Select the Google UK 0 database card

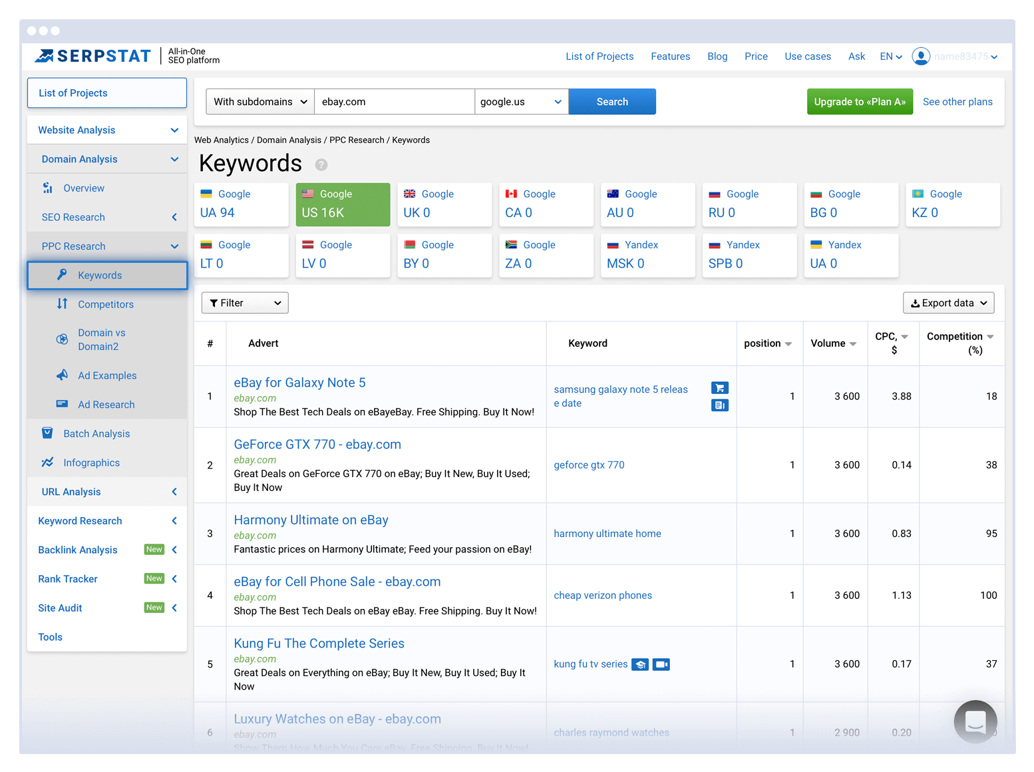point(444,204)
